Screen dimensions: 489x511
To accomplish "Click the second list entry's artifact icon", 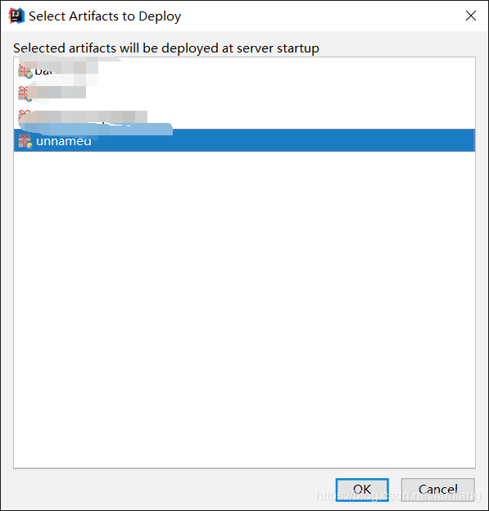I will pos(24,94).
